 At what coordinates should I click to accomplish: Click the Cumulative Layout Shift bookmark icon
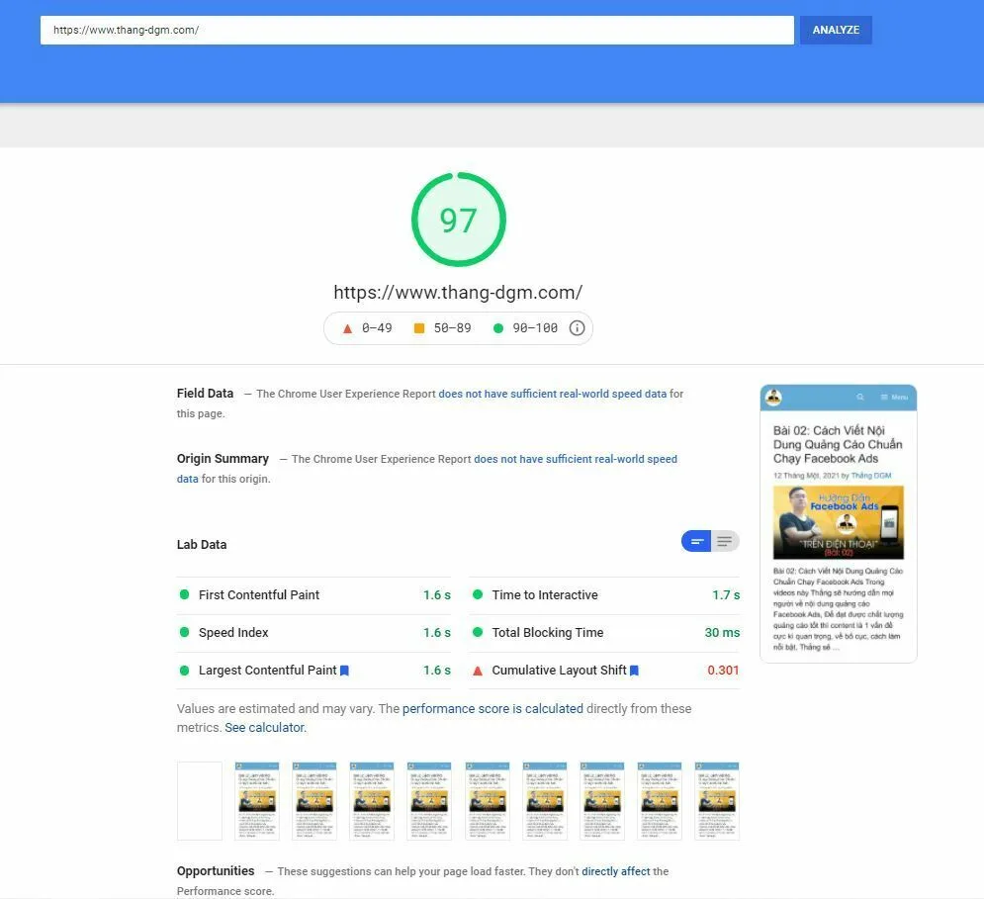coord(635,671)
